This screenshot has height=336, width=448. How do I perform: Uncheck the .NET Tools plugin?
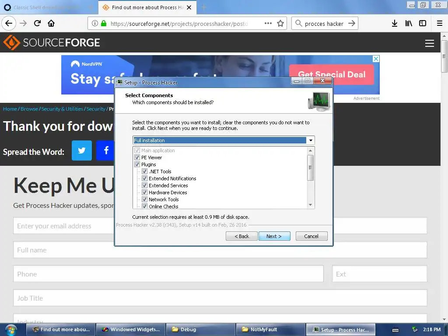click(x=144, y=171)
